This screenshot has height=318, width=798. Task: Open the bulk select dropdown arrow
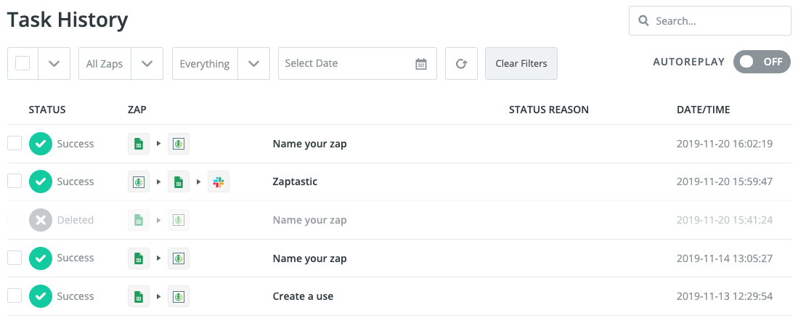(x=54, y=64)
